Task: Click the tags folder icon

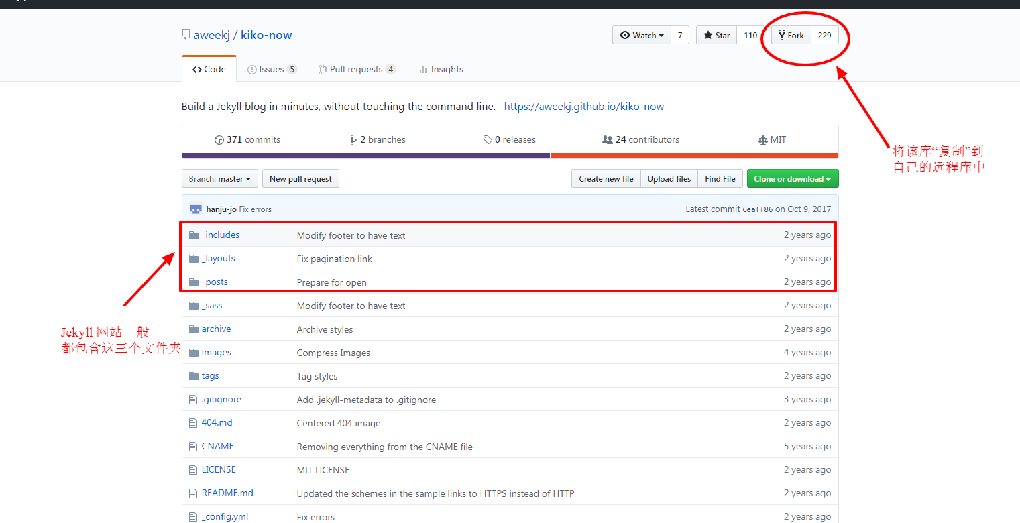Action: coord(194,376)
